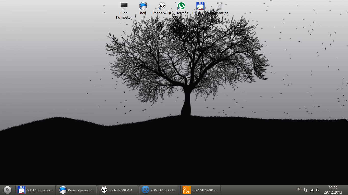This screenshot has width=348, height=195.
Task: Click the 20:22 time in the tray
Action: [x=333, y=188]
